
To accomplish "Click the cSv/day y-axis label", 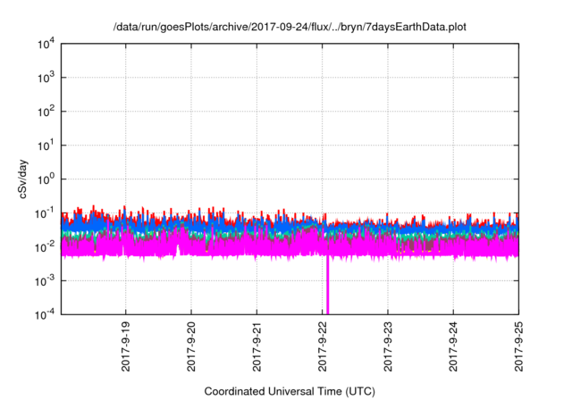I will 22,179.
